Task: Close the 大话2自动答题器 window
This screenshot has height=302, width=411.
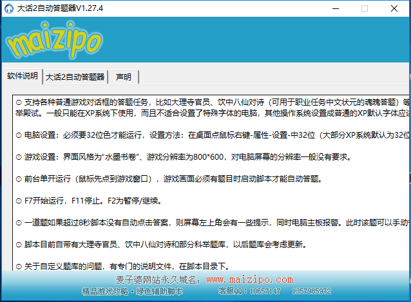Action: (394, 8)
